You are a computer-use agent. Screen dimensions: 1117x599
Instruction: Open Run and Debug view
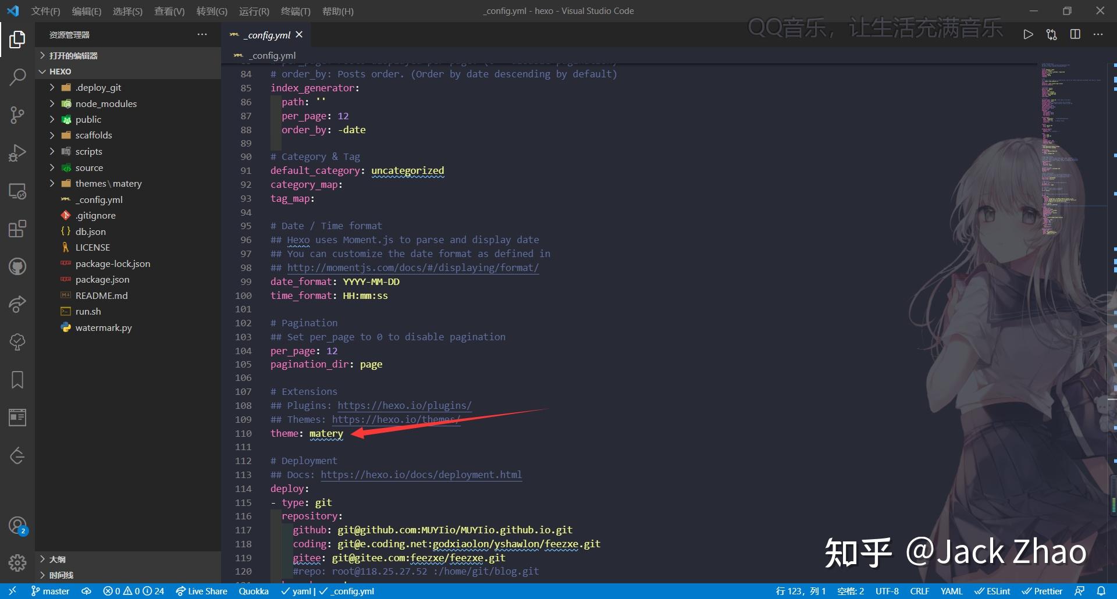[x=17, y=152]
